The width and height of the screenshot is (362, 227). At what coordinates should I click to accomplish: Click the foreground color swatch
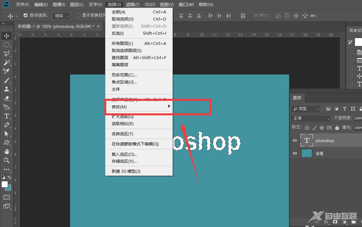(4, 184)
